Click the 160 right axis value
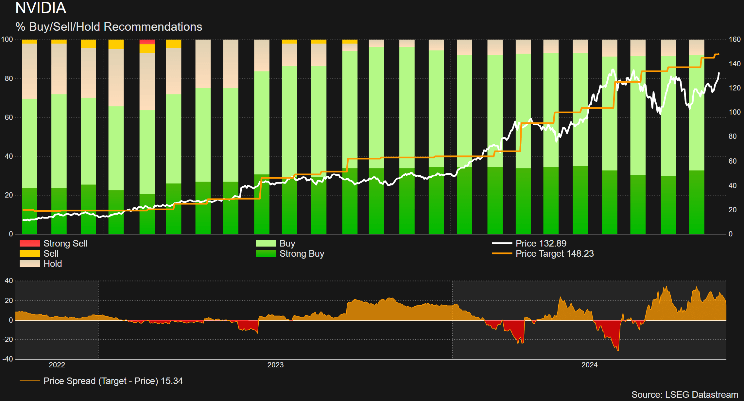Viewport: 744px width, 401px height. (735, 39)
